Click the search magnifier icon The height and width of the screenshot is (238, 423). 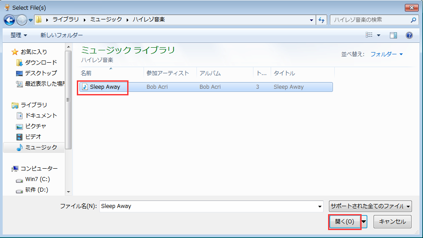pyautogui.click(x=413, y=20)
